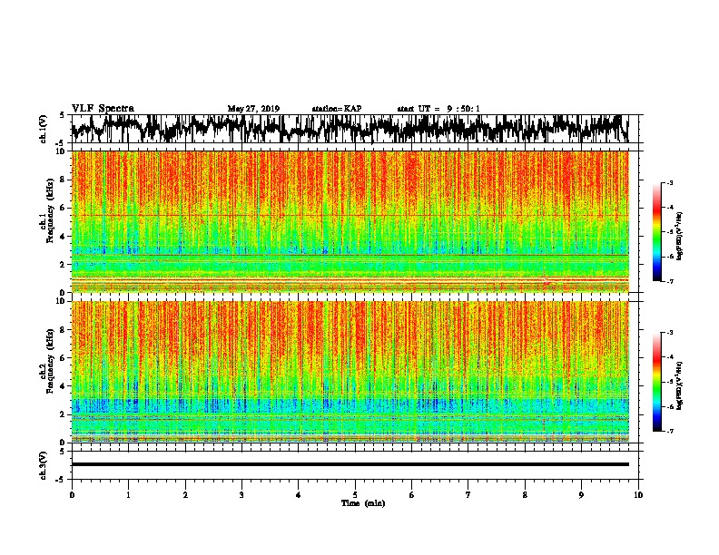Click the 'Time (min)' axis label
The height and width of the screenshot is (555, 719).
363,503
